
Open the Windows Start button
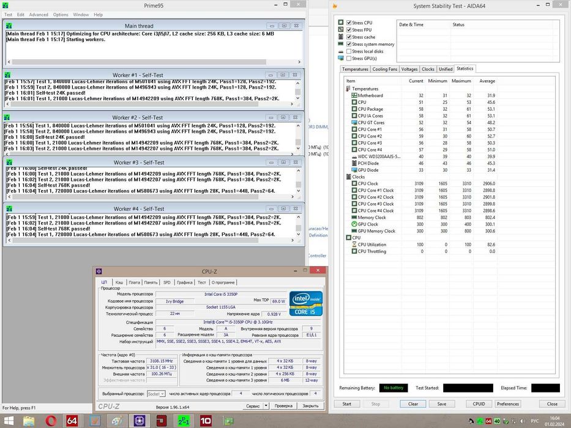click(7, 421)
